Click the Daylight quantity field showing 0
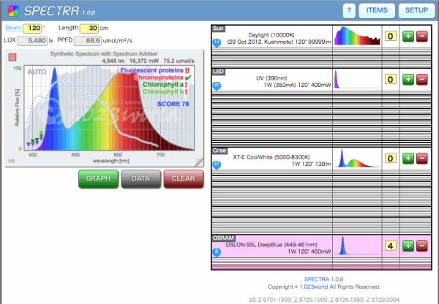 coord(391,37)
